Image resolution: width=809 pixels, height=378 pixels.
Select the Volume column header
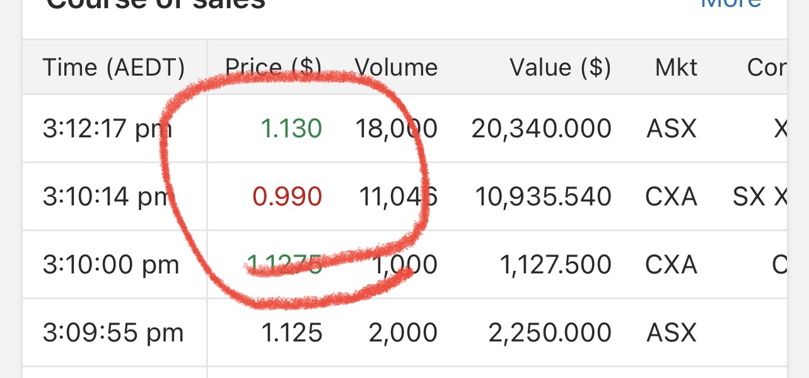396,67
